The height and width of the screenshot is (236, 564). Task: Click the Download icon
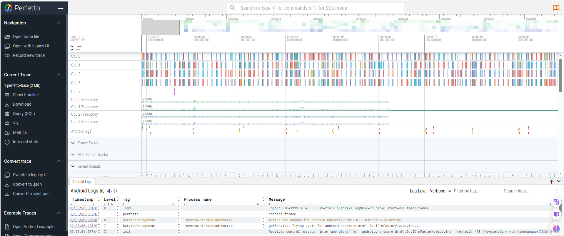[x=7, y=104]
